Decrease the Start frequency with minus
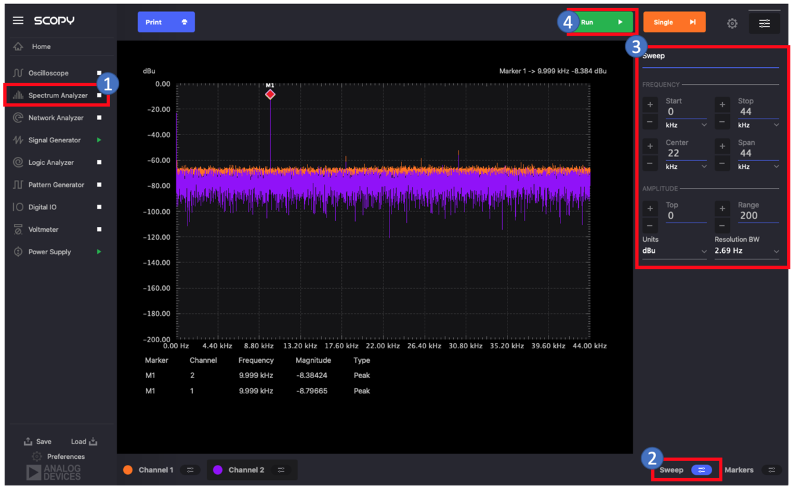 pyautogui.click(x=651, y=122)
